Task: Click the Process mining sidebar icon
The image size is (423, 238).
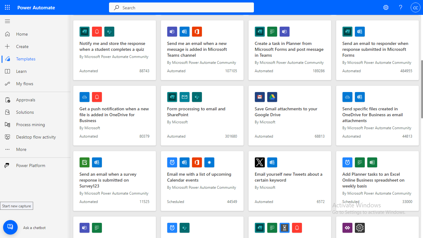Action: (7, 125)
